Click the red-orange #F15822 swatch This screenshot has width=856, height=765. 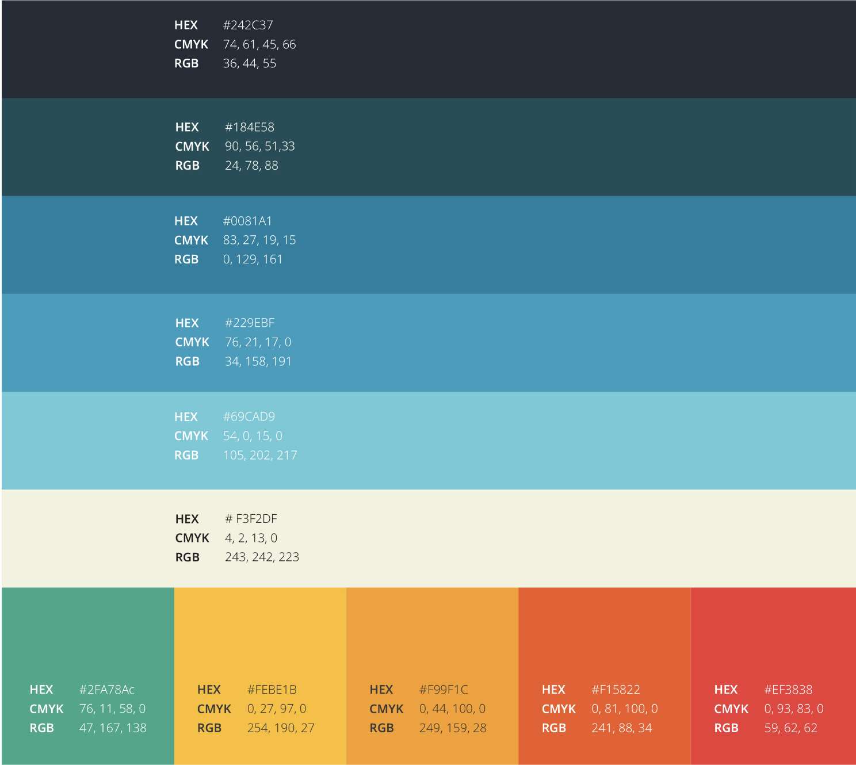click(x=605, y=633)
